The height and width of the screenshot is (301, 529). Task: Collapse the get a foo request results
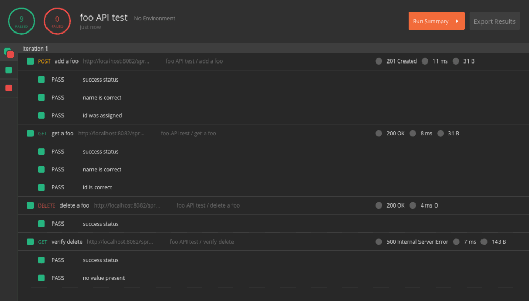pyautogui.click(x=30, y=133)
